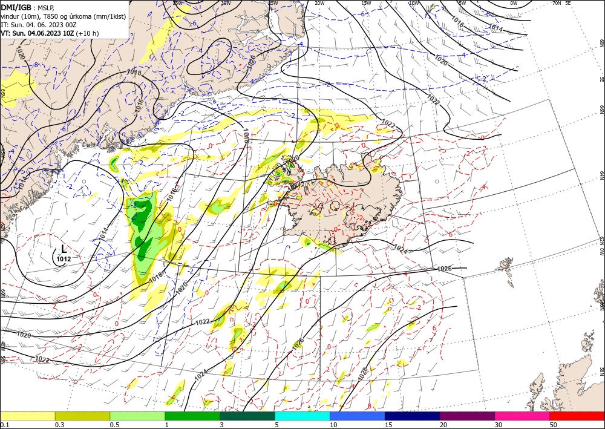Image resolution: width=605 pixels, height=429 pixels.
Task: Click the "DMI/IGB : MSLP," title text
Action: pyautogui.click(x=28, y=7)
